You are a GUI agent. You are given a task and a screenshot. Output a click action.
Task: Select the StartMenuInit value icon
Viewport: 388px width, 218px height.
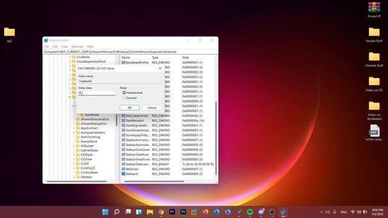(x=123, y=121)
